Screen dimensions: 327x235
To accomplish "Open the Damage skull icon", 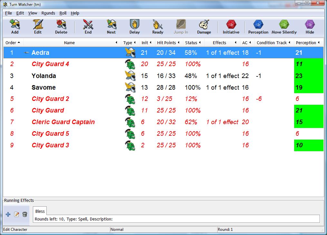I will pyautogui.click(x=204, y=24).
